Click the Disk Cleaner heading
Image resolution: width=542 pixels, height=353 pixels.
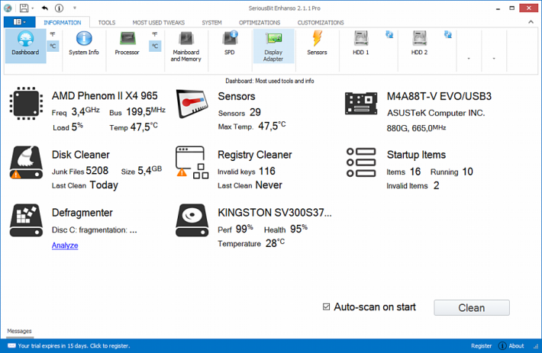[81, 155]
